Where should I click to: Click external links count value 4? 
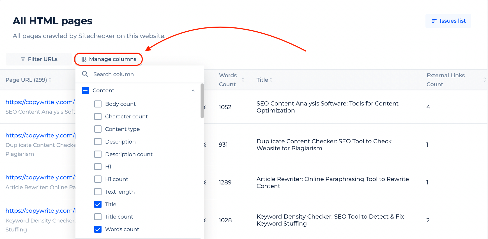coord(428,107)
